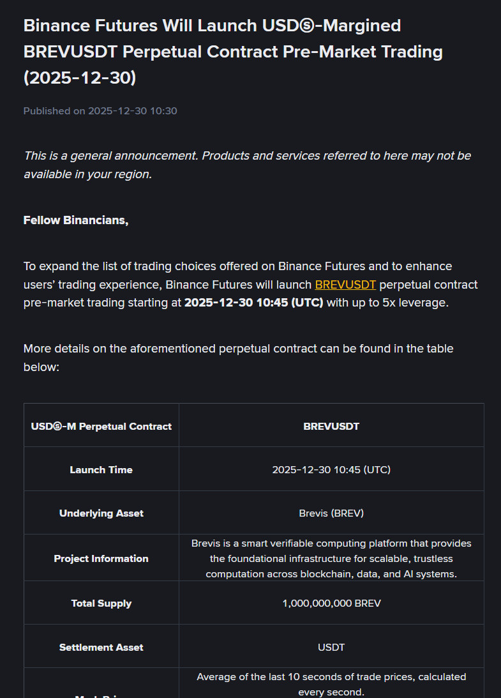
Task: Click the USDT settlement asset value
Action: point(331,648)
